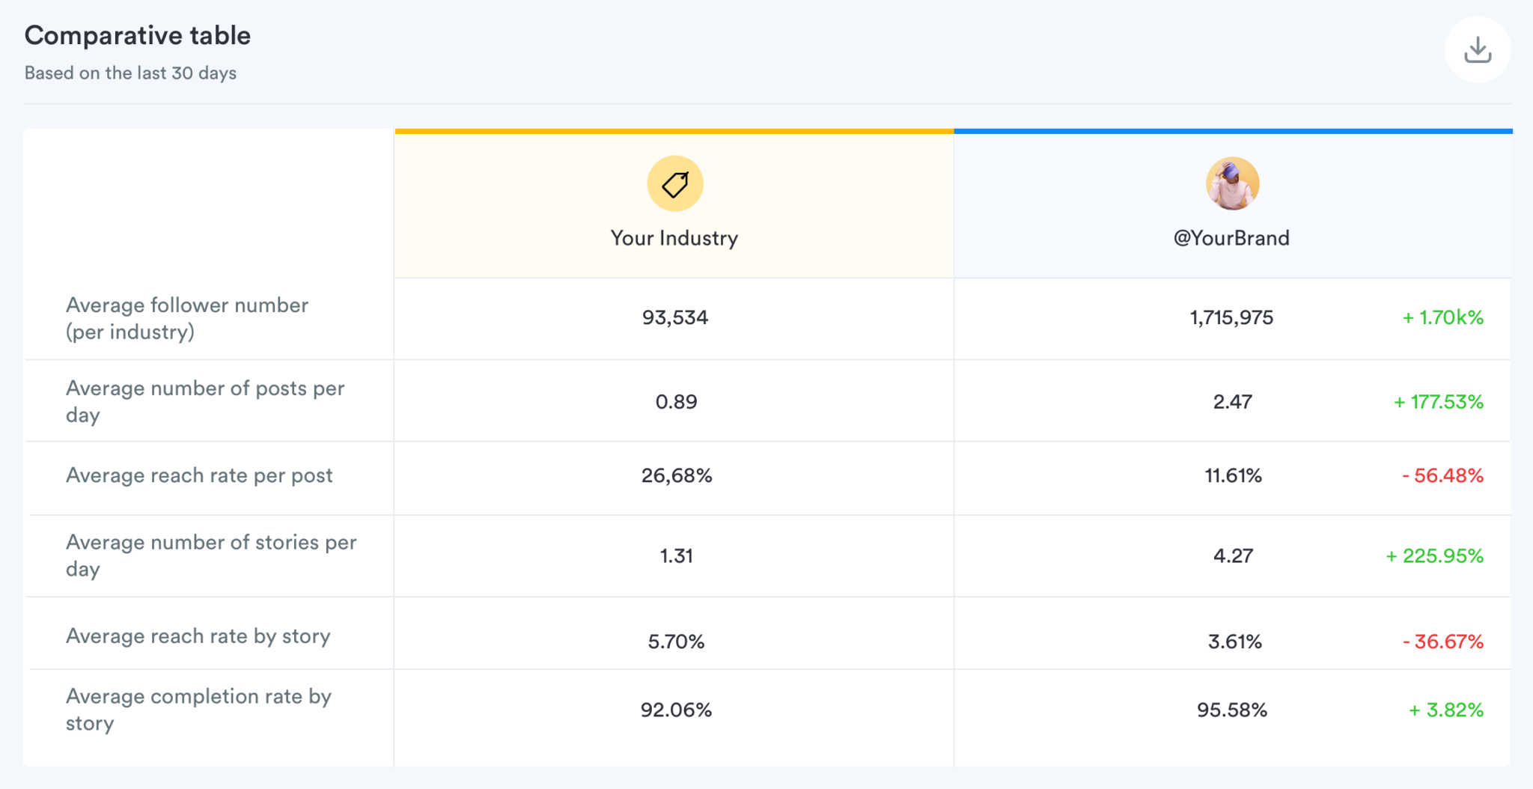Click the Average reach rate per post label
Viewport: 1533px width, 789px height.
pyautogui.click(x=199, y=475)
